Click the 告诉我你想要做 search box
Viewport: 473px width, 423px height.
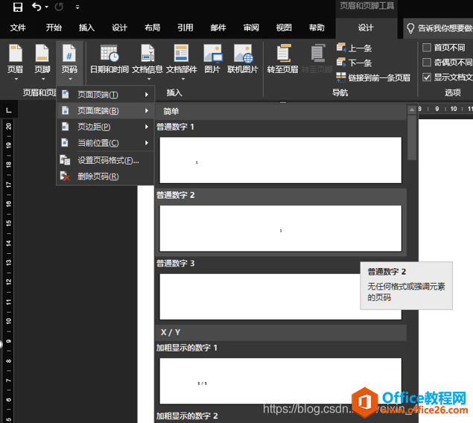pos(439,28)
